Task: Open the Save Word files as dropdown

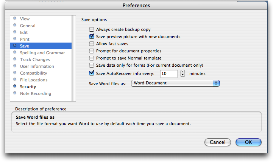Action: (175, 83)
